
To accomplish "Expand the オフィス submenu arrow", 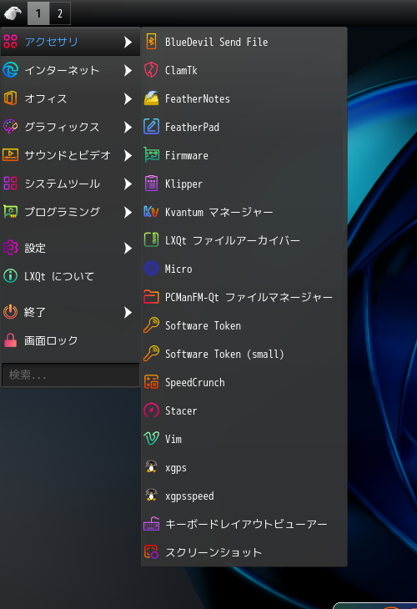I will point(128,98).
